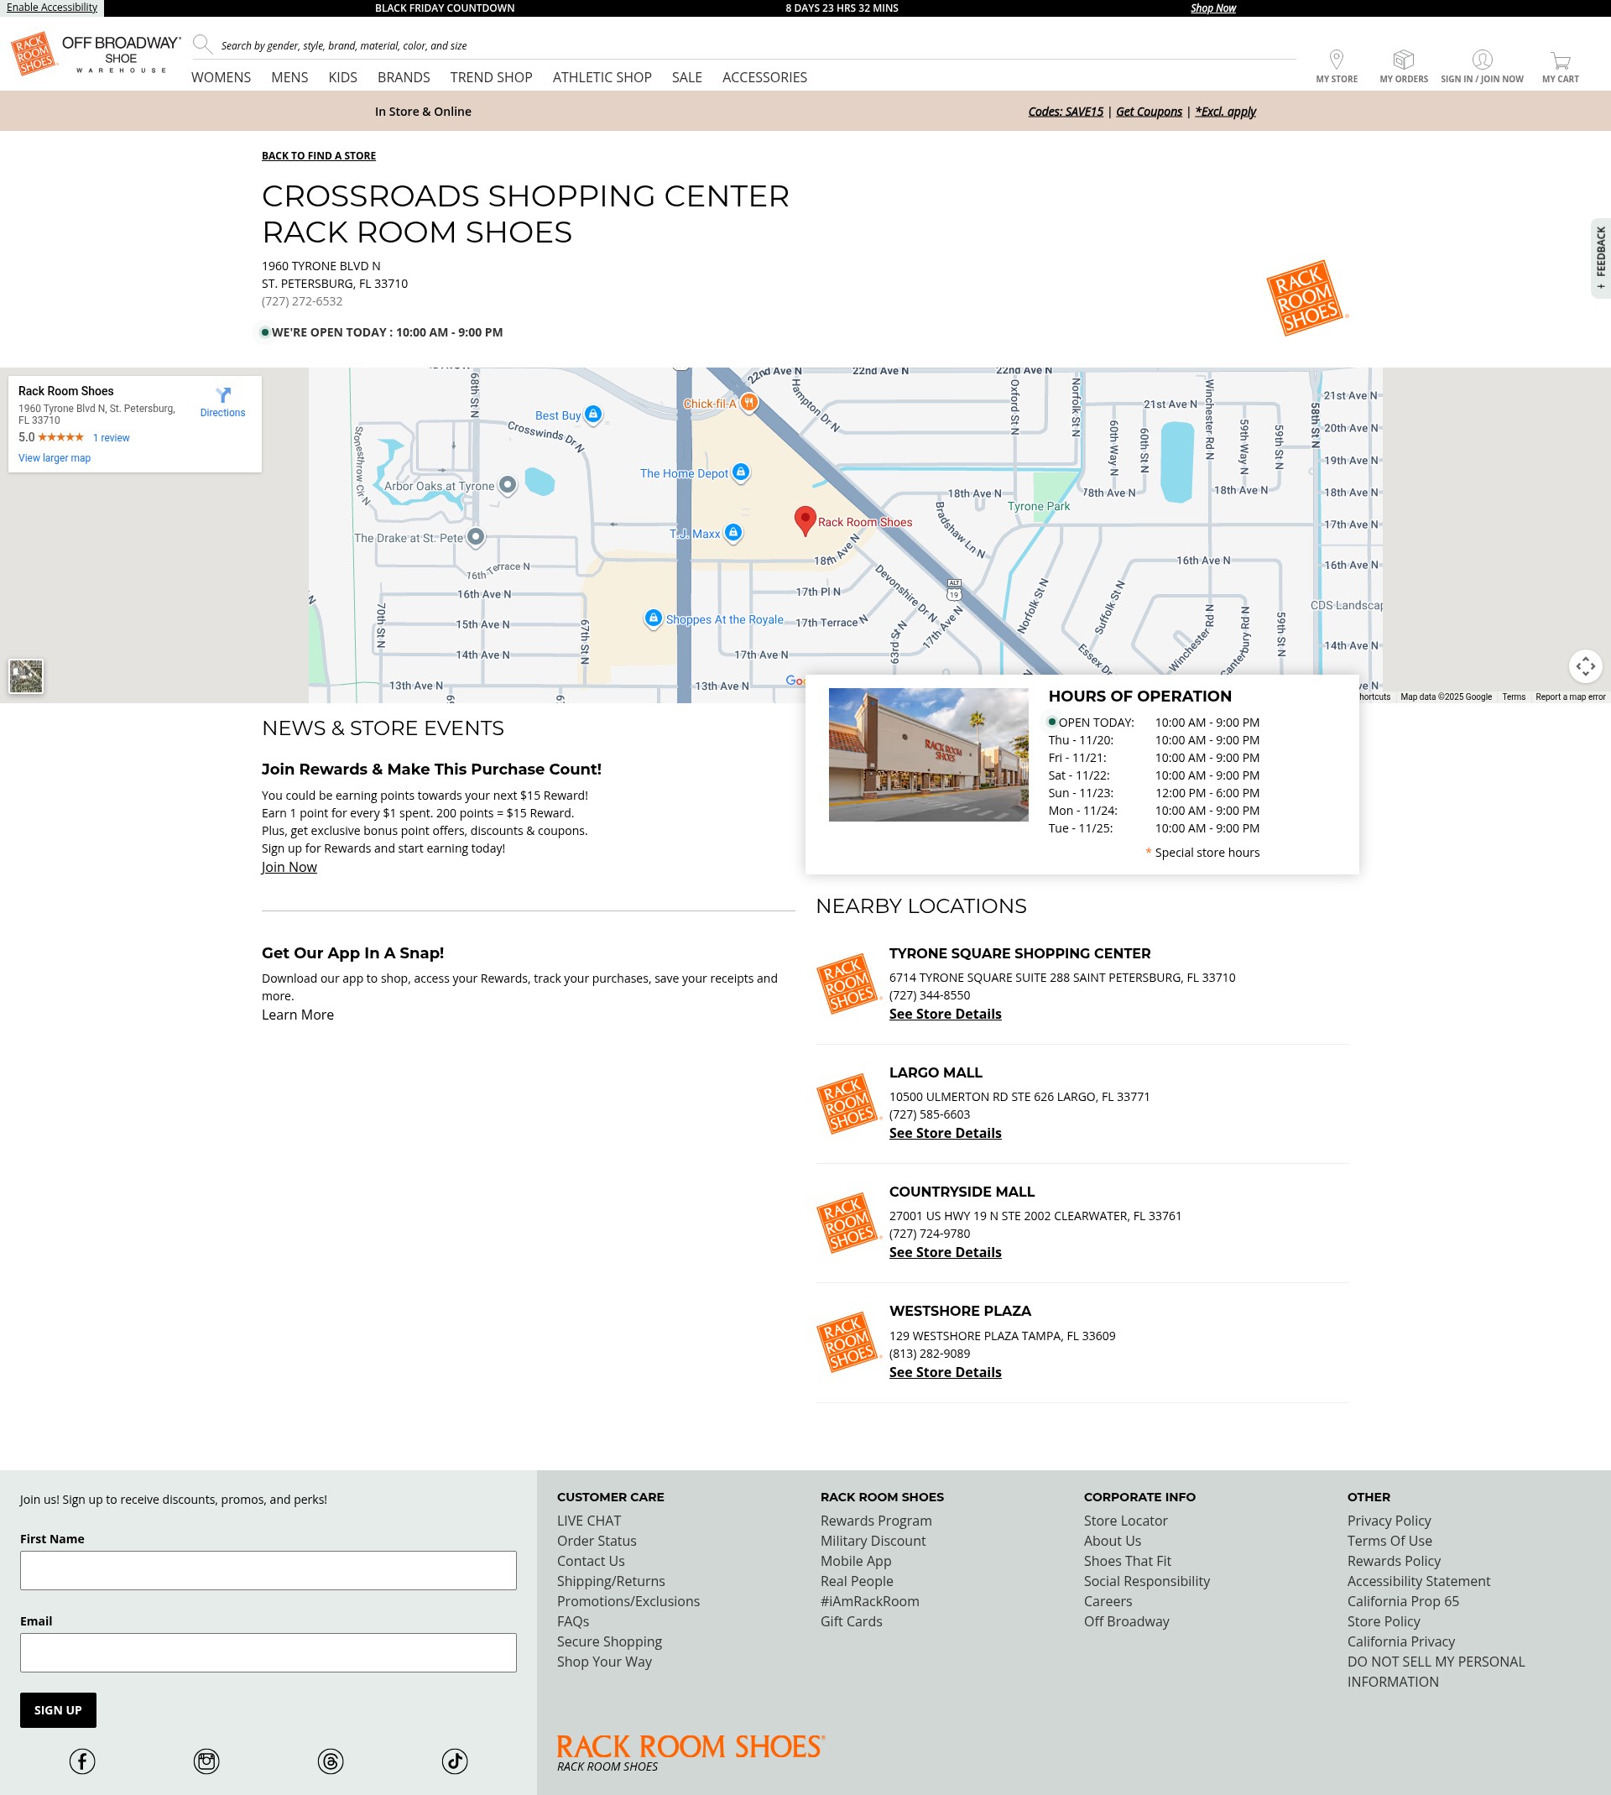This screenshot has height=1795, width=1611.
Task: Click the Email input field
Action: pyautogui.click(x=268, y=1652)
